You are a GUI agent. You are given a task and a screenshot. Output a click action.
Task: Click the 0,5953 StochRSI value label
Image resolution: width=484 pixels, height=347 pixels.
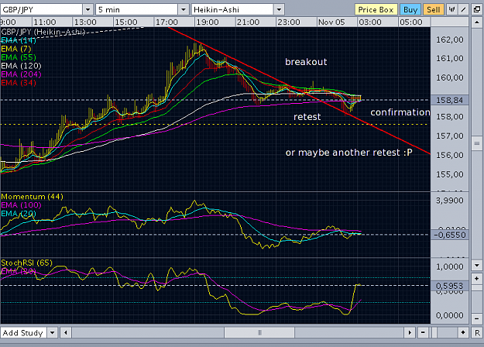(x=449, y=286)
